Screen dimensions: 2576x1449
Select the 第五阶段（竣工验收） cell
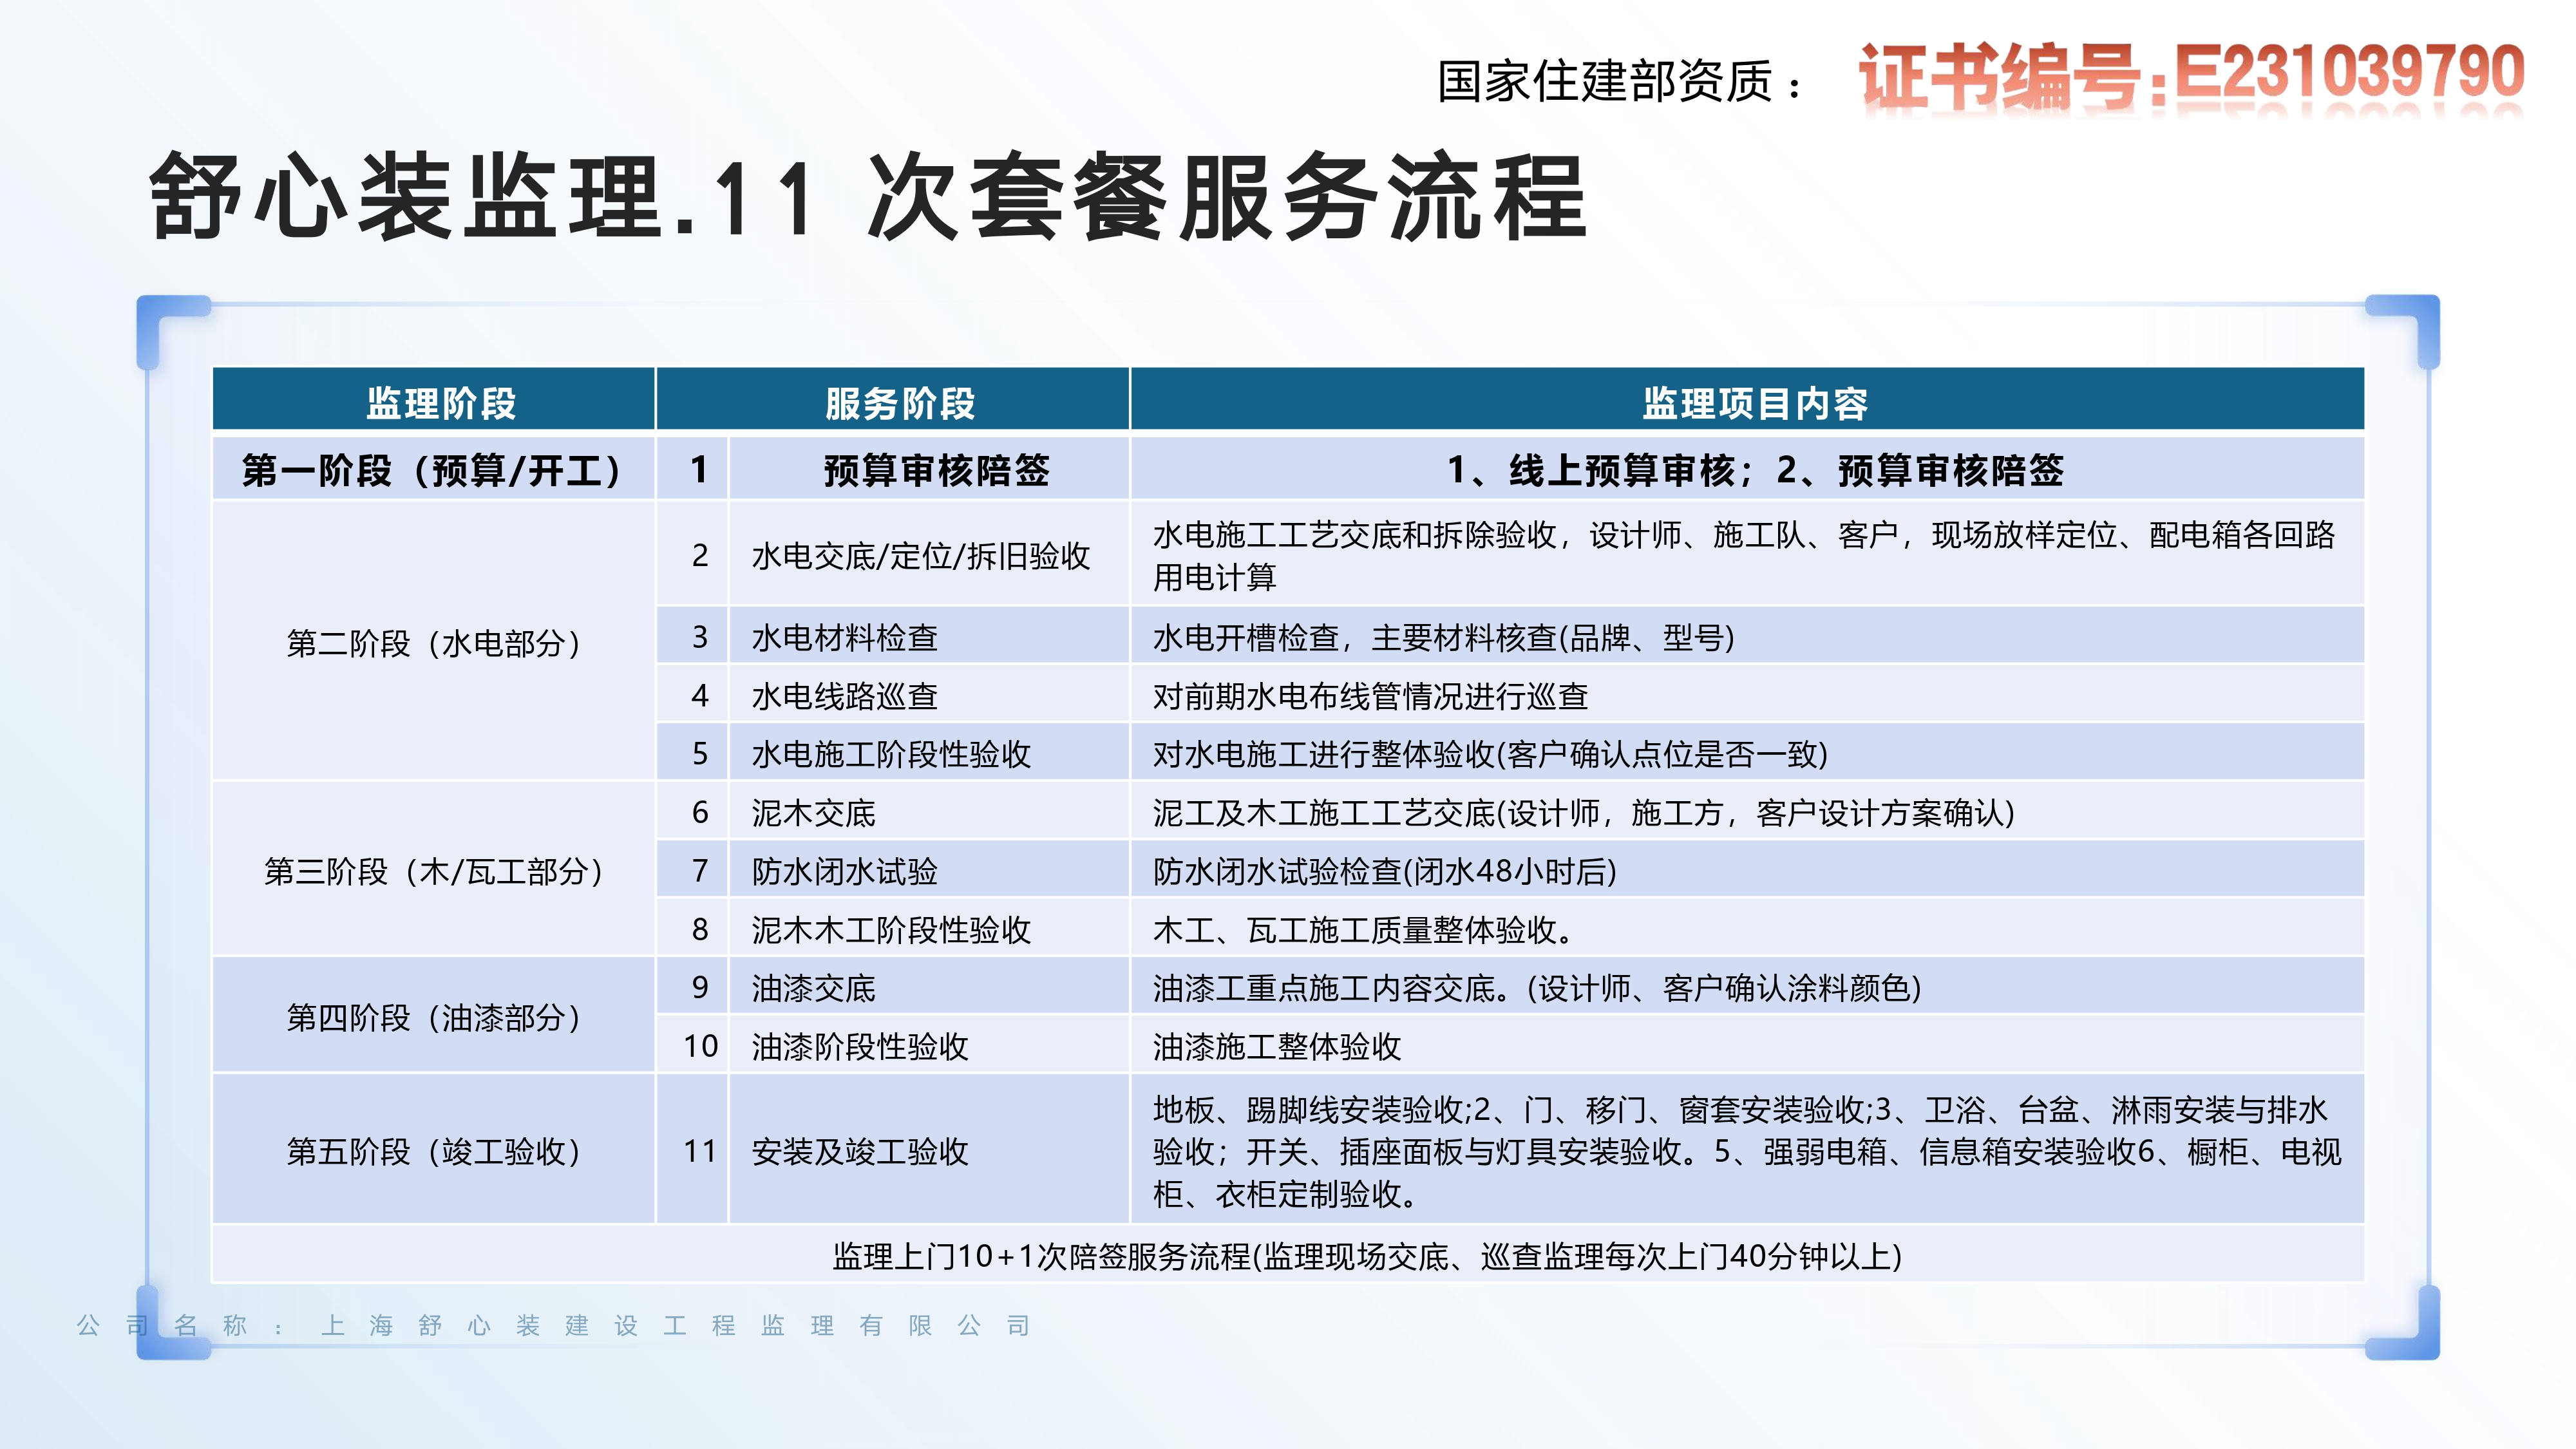tap(433, 1151)
